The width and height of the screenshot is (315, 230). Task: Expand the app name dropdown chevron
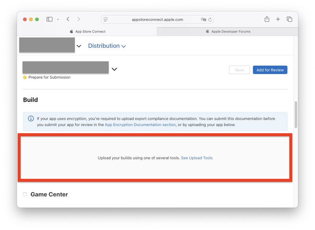(x=79, y=46)
